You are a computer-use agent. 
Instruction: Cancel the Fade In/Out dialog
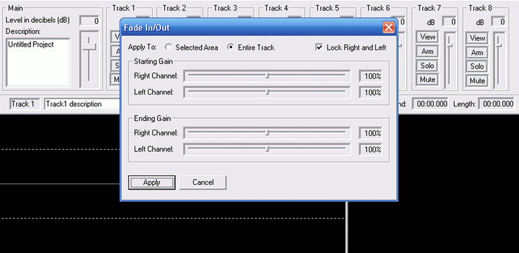[203, 182]
